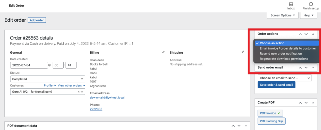Open the View other orders link
The image size is (321, 130).
click(x=71, y=85)
